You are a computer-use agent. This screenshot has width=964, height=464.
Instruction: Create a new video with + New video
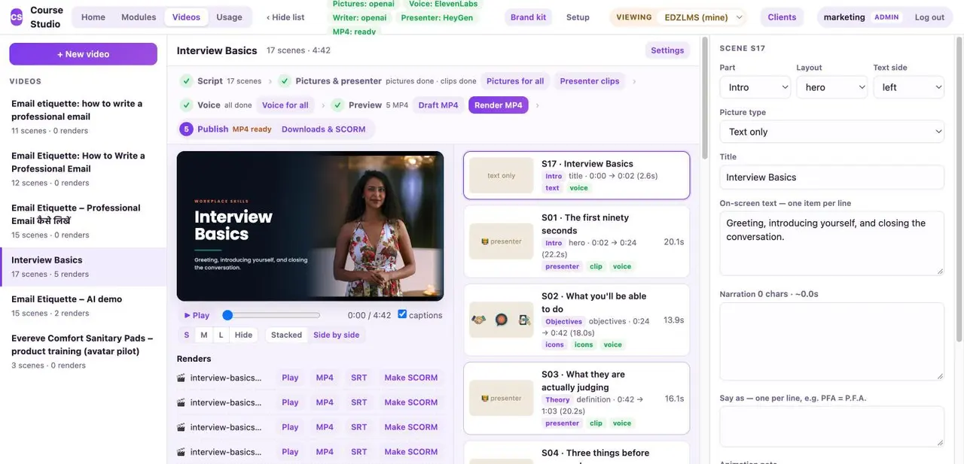pyautogui.click(x=84, y=54)
